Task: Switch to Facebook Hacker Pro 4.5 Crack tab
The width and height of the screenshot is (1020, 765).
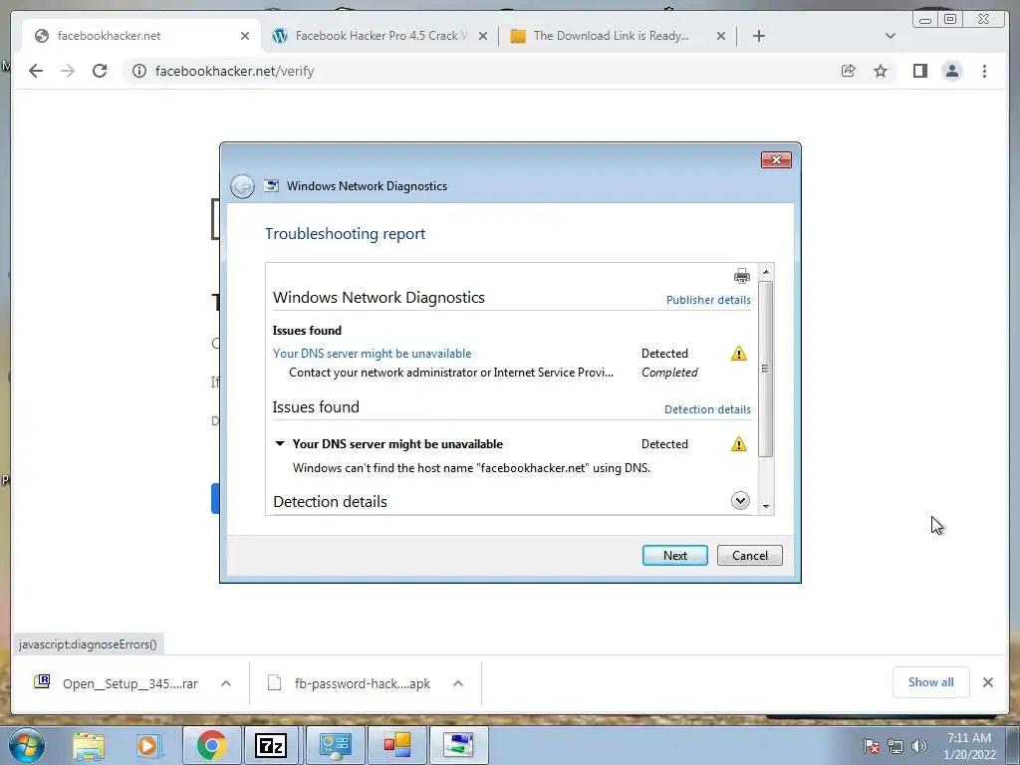Action: pos(382,36)
